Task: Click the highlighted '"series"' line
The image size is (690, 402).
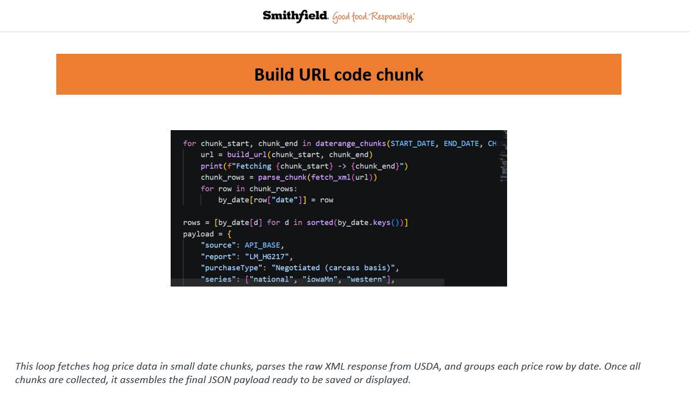Action: coord(297,279)
